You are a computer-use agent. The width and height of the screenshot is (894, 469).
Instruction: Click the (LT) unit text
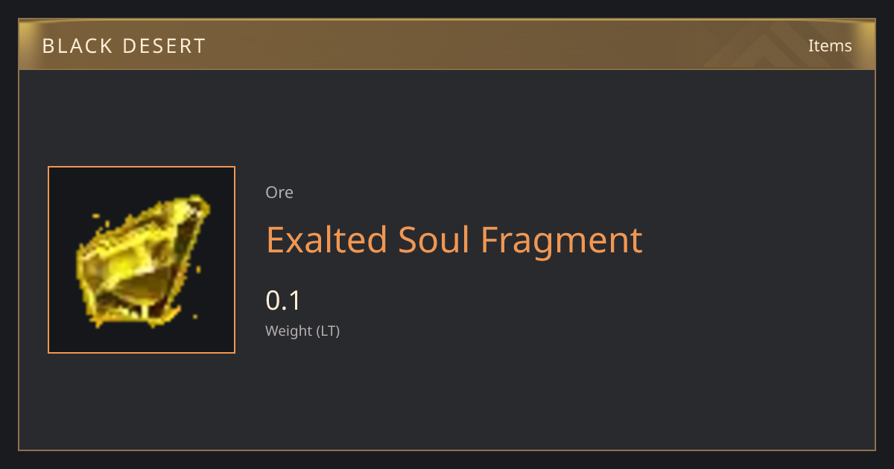tap(329, 331)
